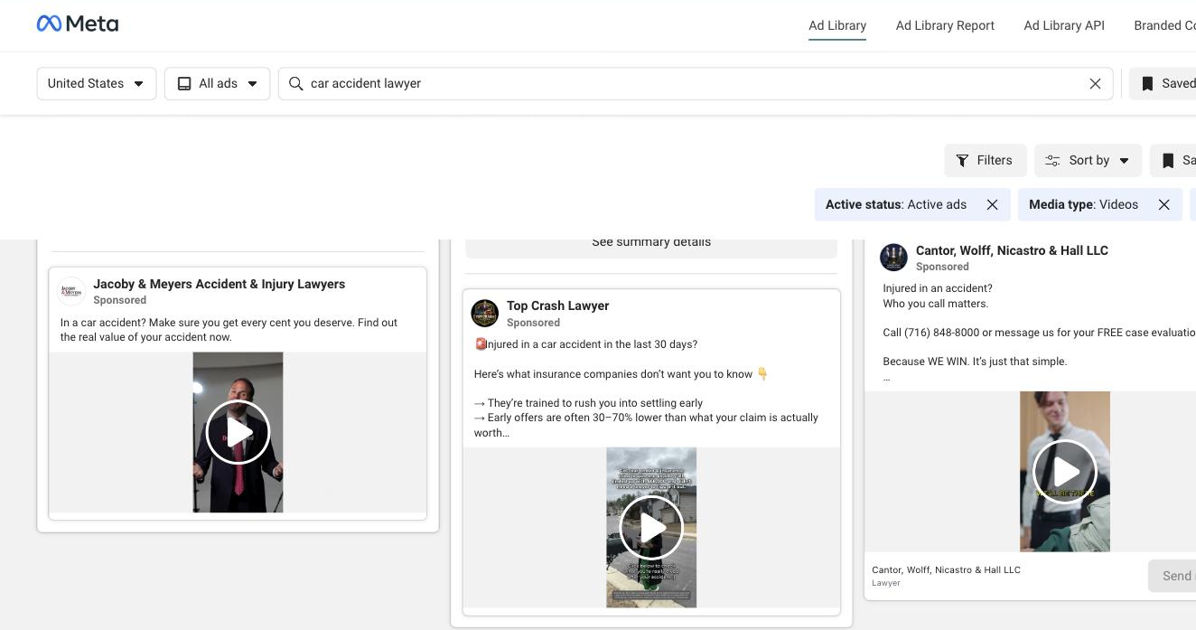Click the search magnifier icon
The width and height of the screenshot is (1196, 630).
295,83
